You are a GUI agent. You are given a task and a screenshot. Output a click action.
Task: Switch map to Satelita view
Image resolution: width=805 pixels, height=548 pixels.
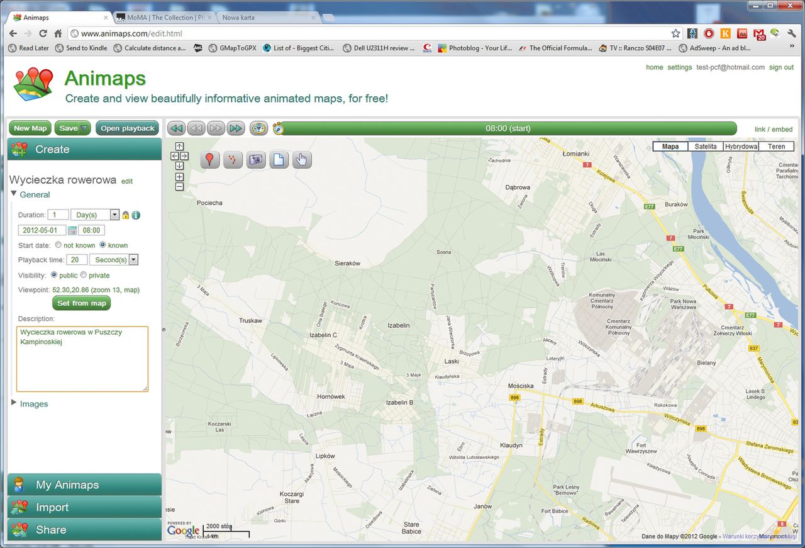tap(706, 147)
